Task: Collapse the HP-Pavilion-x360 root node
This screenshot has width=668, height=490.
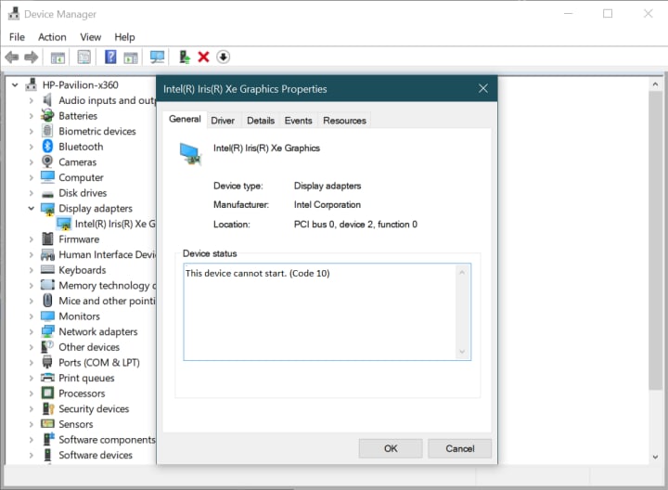Action: [x=15, y=84]
